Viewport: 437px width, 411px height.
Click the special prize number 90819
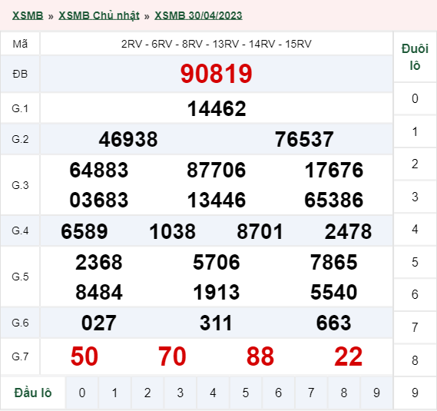(217, 74)
